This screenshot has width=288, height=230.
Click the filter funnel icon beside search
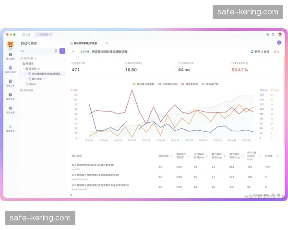tap(56, 51)
